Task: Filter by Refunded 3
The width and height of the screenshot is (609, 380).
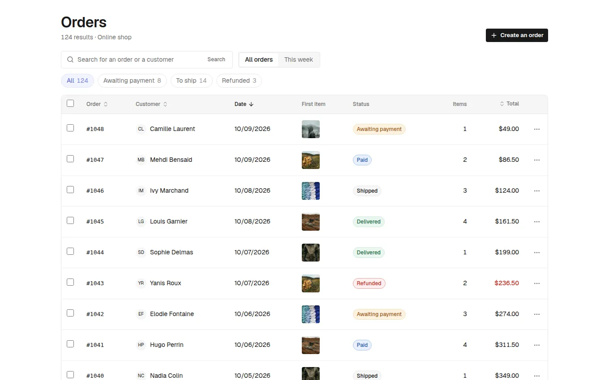Action: 239,81
